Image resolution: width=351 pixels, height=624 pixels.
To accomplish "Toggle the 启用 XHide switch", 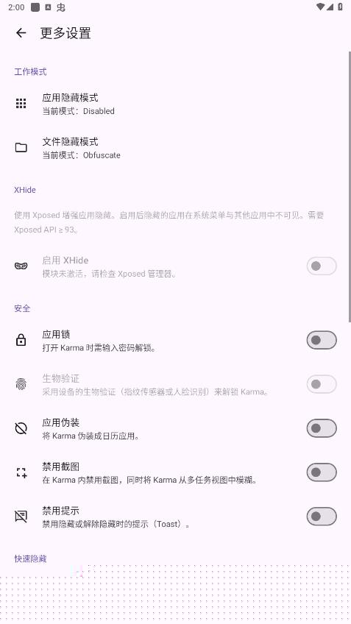I will (322, 266).
